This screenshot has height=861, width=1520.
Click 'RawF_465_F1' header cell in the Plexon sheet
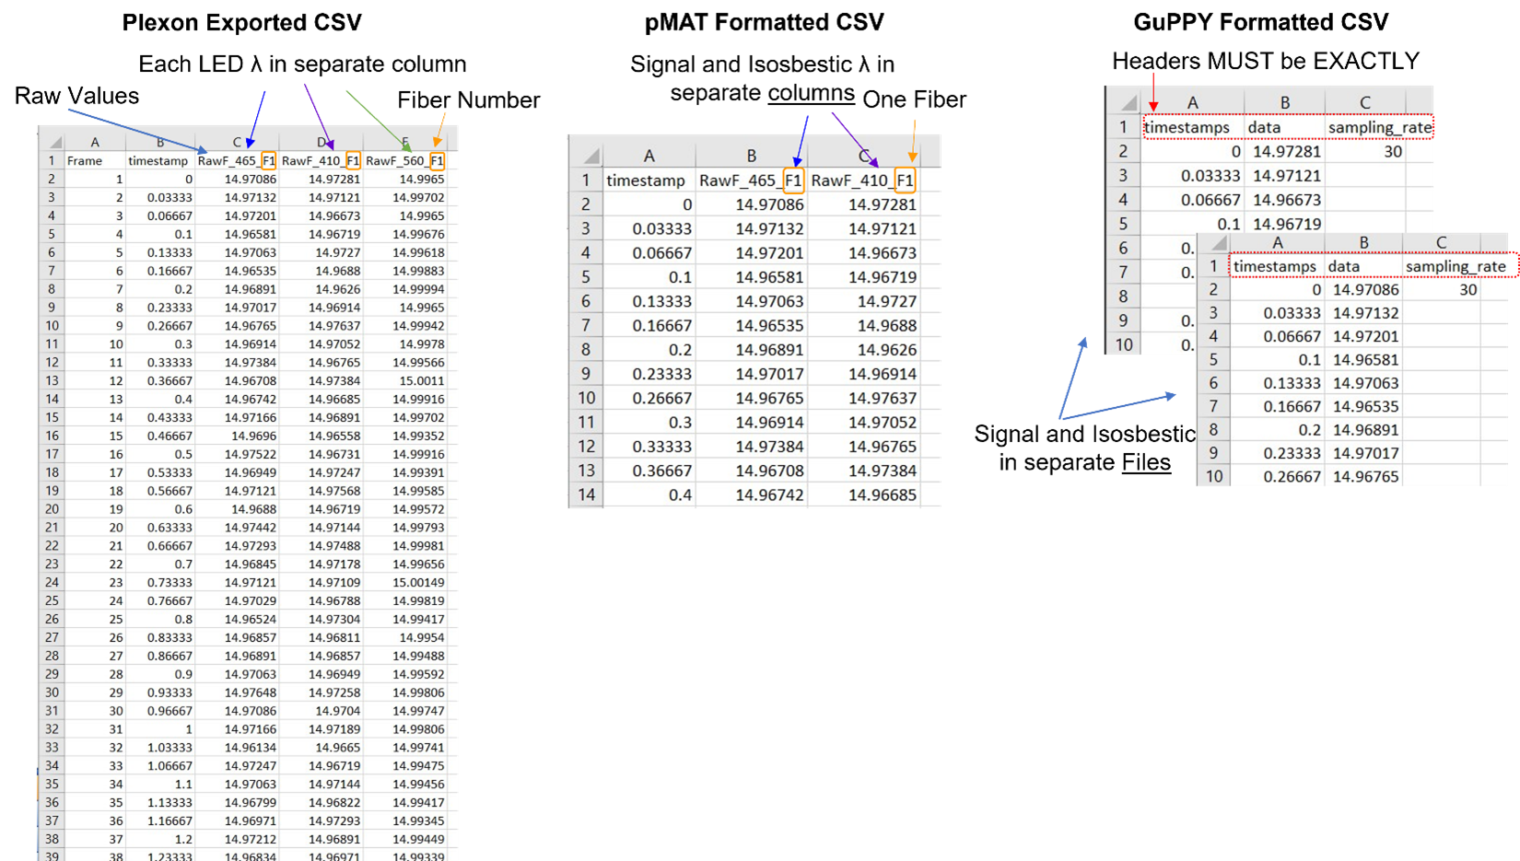click(237, 160)
